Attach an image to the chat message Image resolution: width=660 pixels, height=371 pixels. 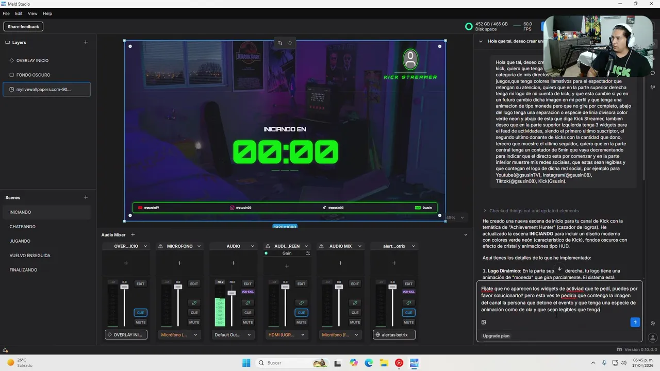tap(484, 322)
